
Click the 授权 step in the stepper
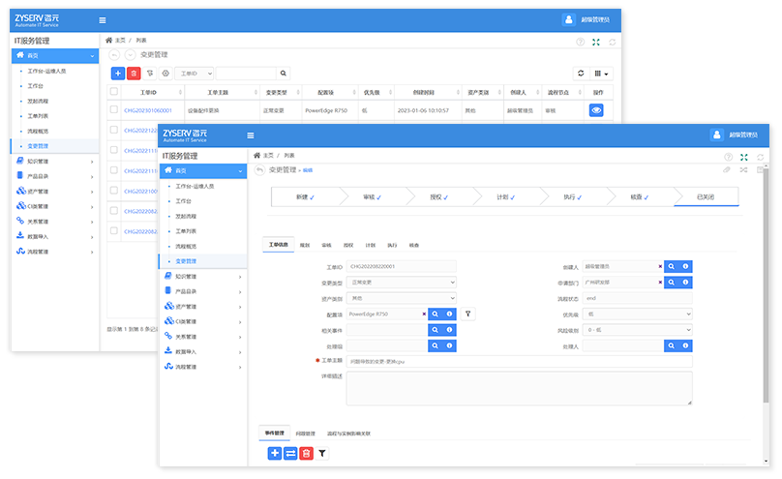(438, 196)
